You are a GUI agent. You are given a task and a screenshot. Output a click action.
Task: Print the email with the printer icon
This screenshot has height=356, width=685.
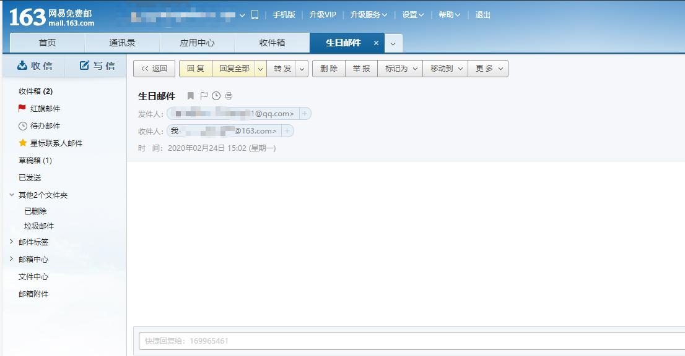point(229,96)
